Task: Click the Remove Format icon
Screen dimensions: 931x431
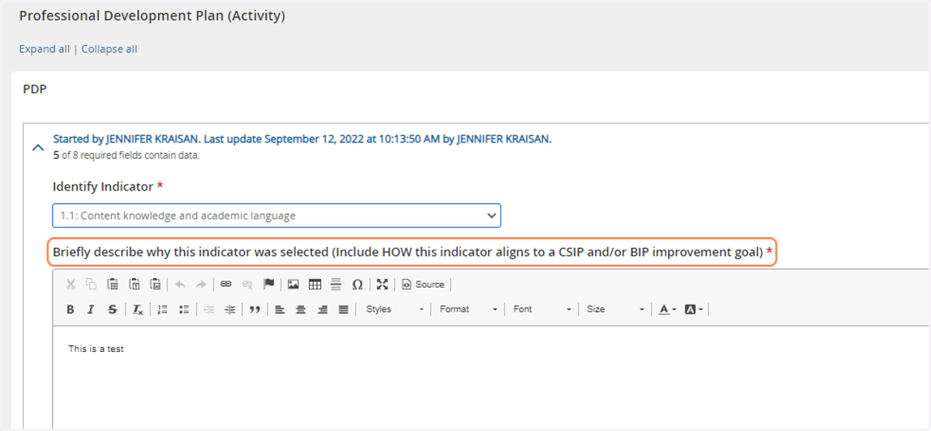Action: (x=137, y=309)
